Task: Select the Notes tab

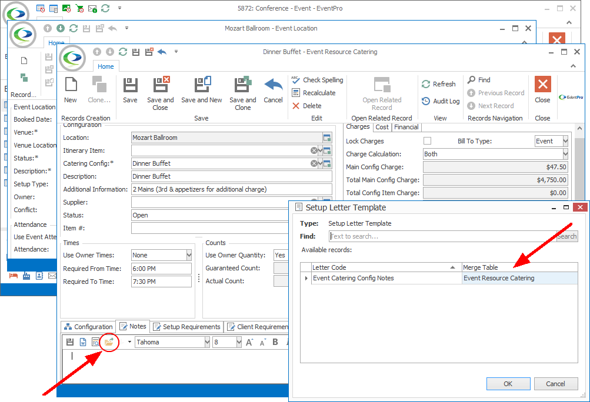Action: tap(133, 326)
